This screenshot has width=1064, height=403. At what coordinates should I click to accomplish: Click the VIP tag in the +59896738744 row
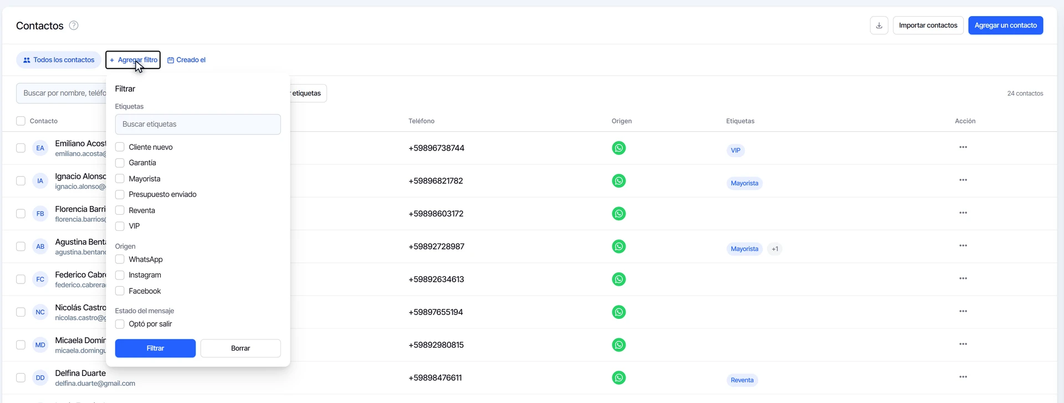(x=735, y=151)
